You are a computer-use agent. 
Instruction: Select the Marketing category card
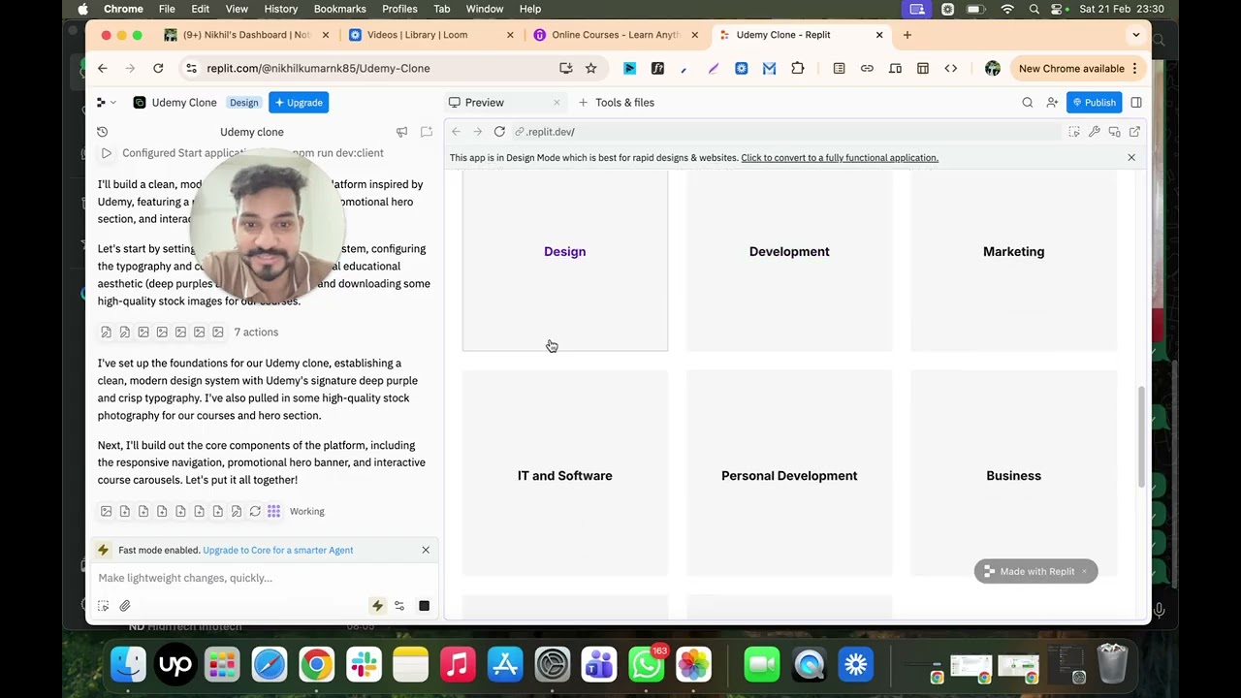click(x=1014, y=261)
